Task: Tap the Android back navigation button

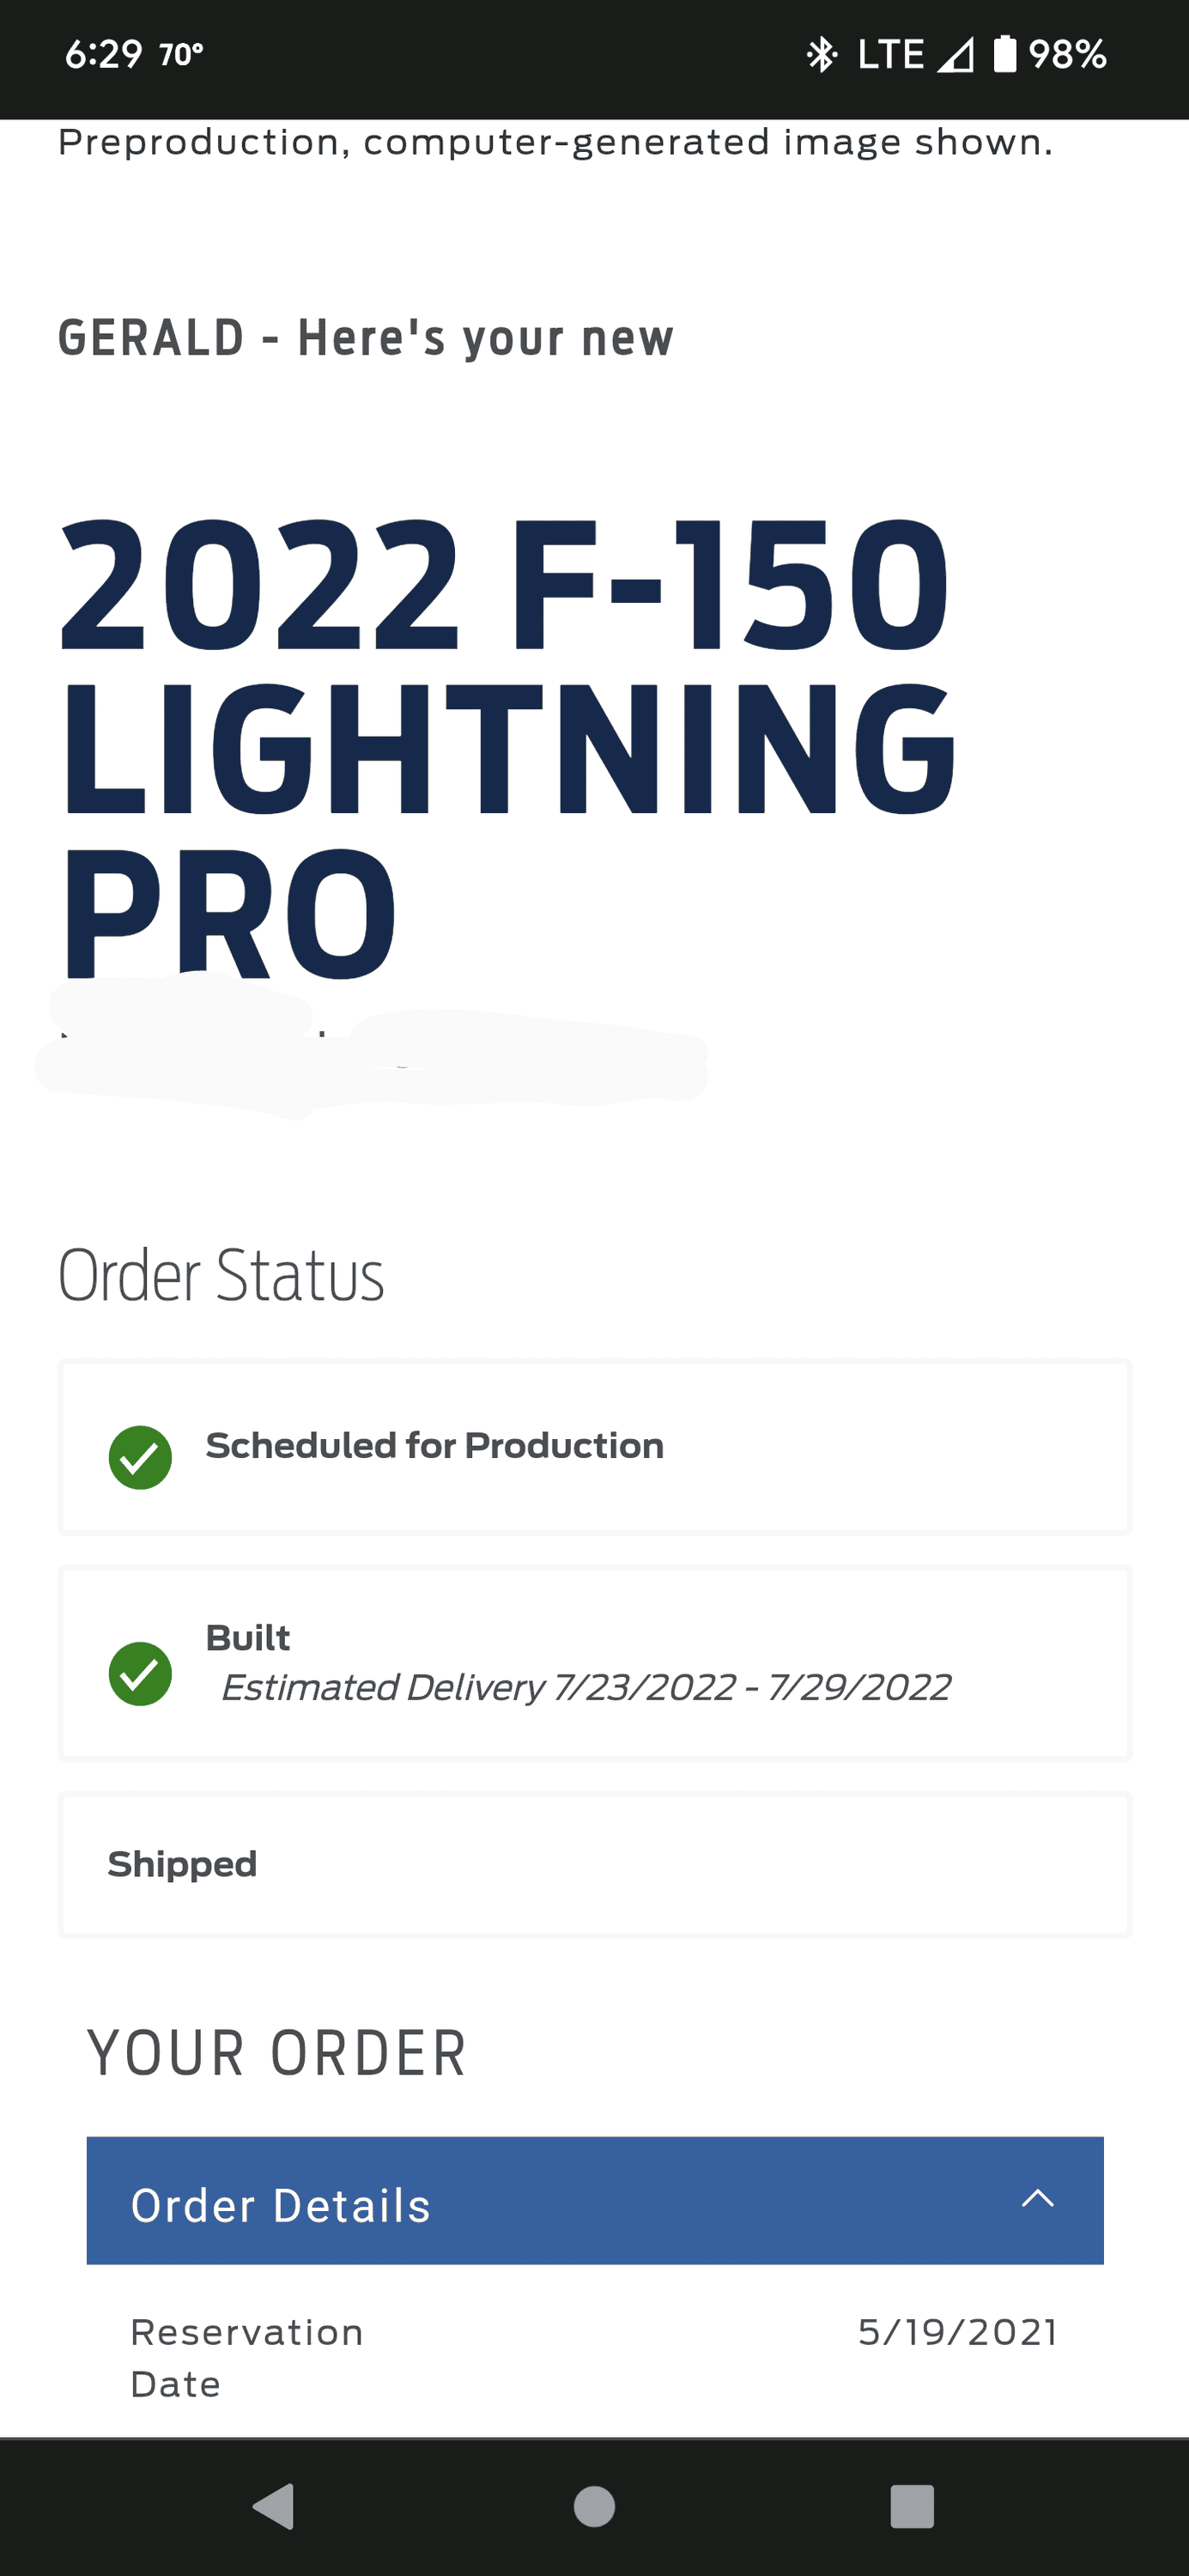Action: tap(274, 2506)
